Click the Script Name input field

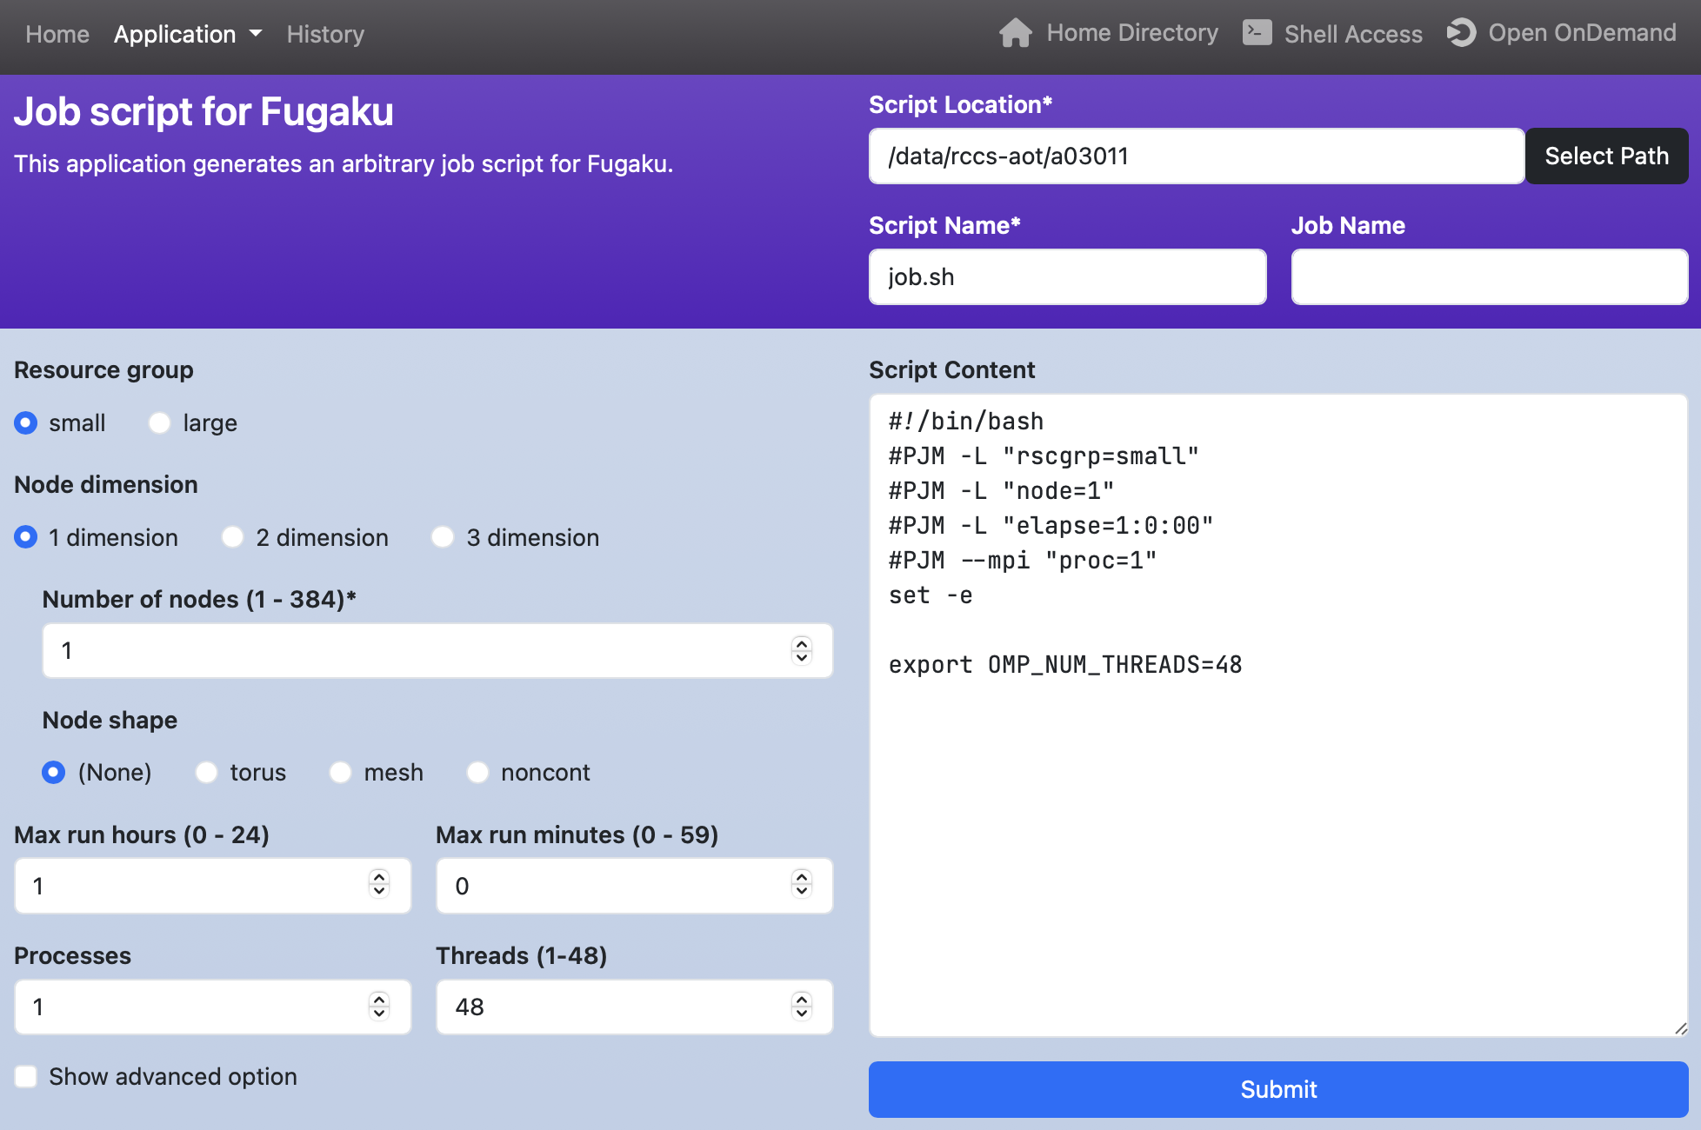[x=1068, y=277]
